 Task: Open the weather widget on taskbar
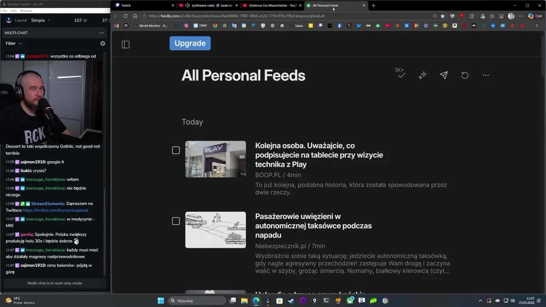20,301
